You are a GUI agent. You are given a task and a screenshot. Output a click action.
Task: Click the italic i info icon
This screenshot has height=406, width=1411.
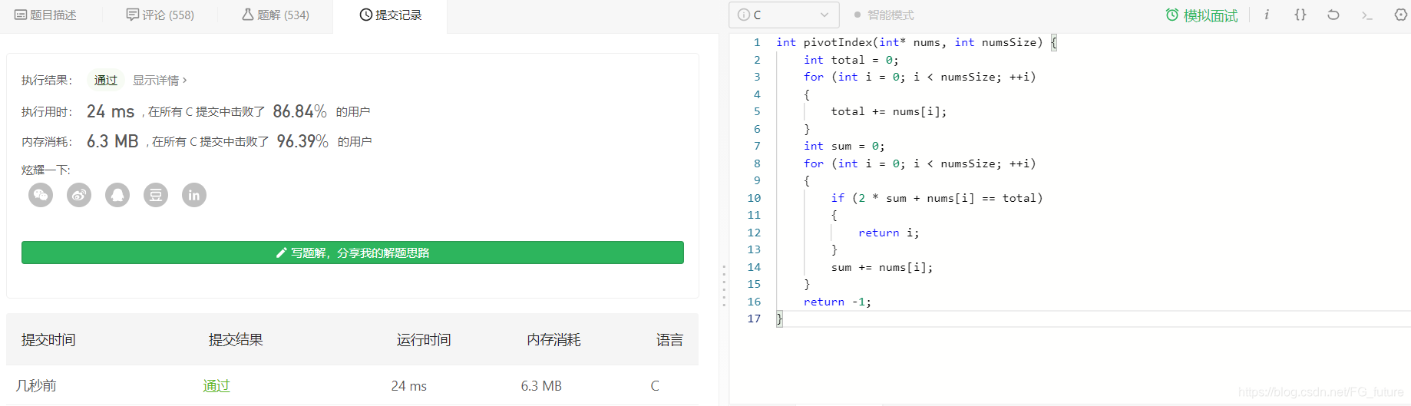click(1267, 15)
